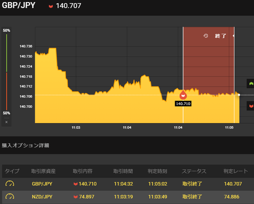The height and width of the screenshot is (204, 254).
Task: Click the 11:05 time axis label
Action: tap(229, 127)
